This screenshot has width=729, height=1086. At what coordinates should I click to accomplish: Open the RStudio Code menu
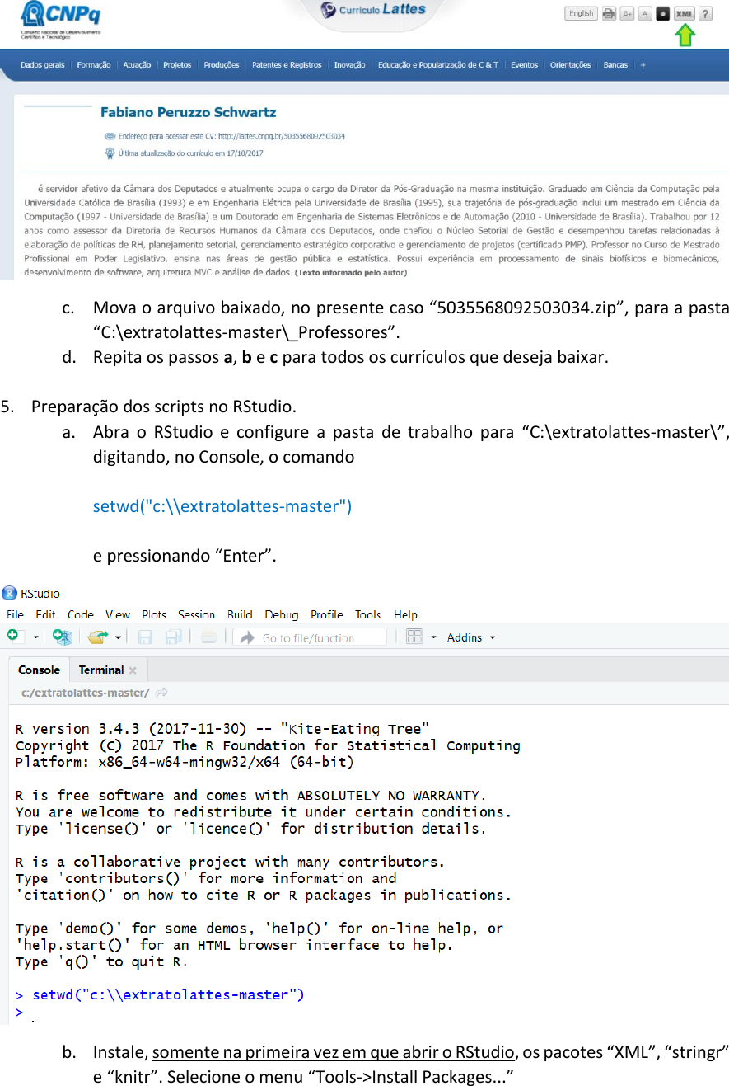tap(81, 614)
